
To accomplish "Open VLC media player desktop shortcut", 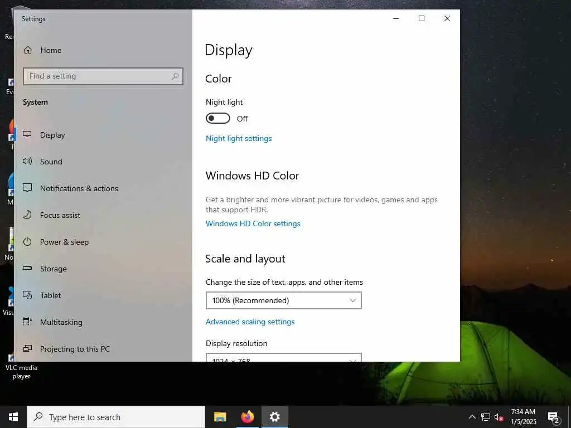I will click(21, 367).
